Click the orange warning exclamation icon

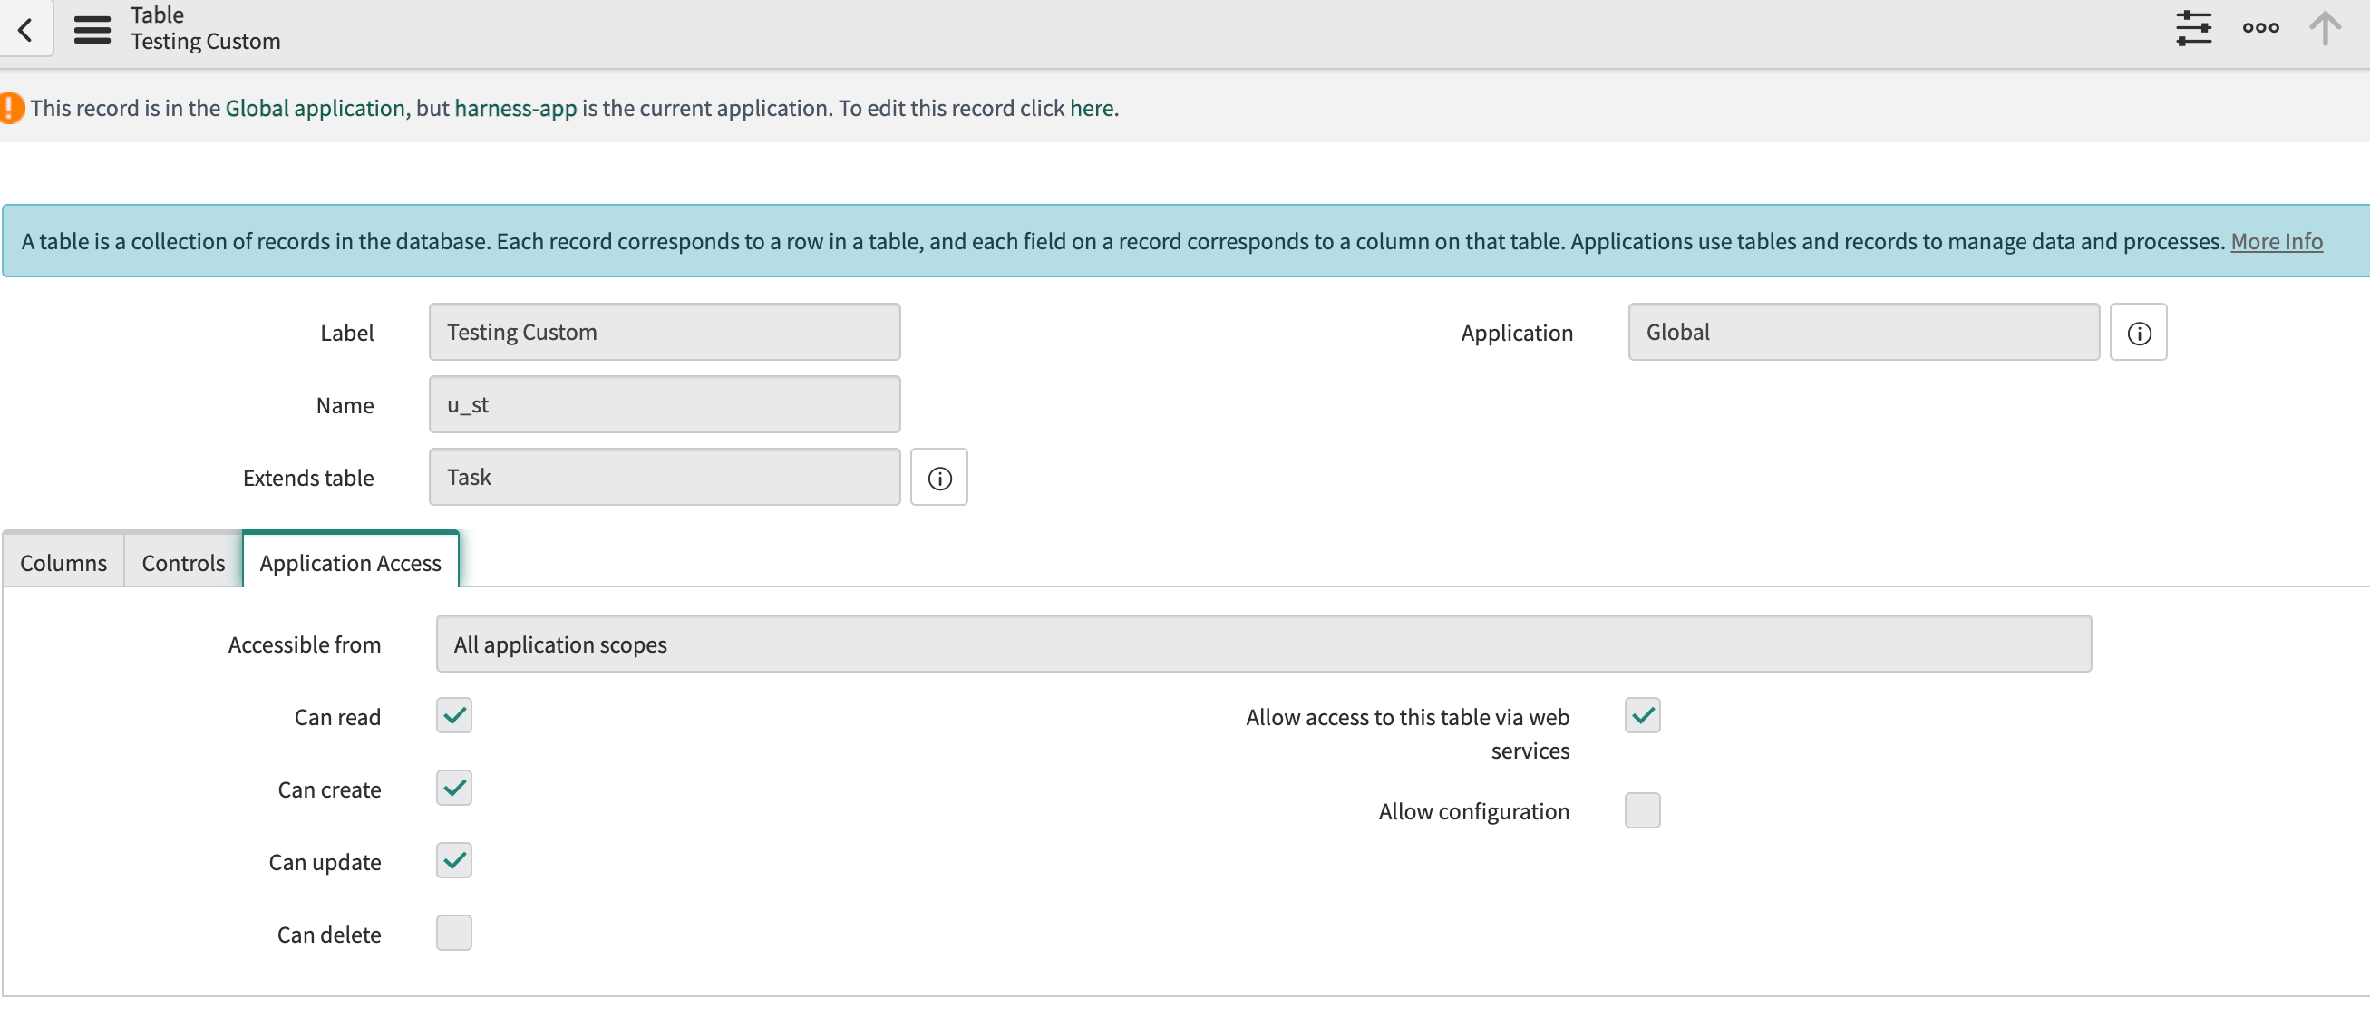[10, 109]
